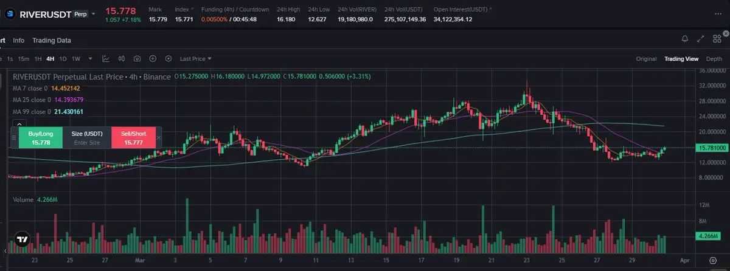Expand the more timeframes dropdown arrow
Viewport: 730px width, 271px height.
point(90,59)
